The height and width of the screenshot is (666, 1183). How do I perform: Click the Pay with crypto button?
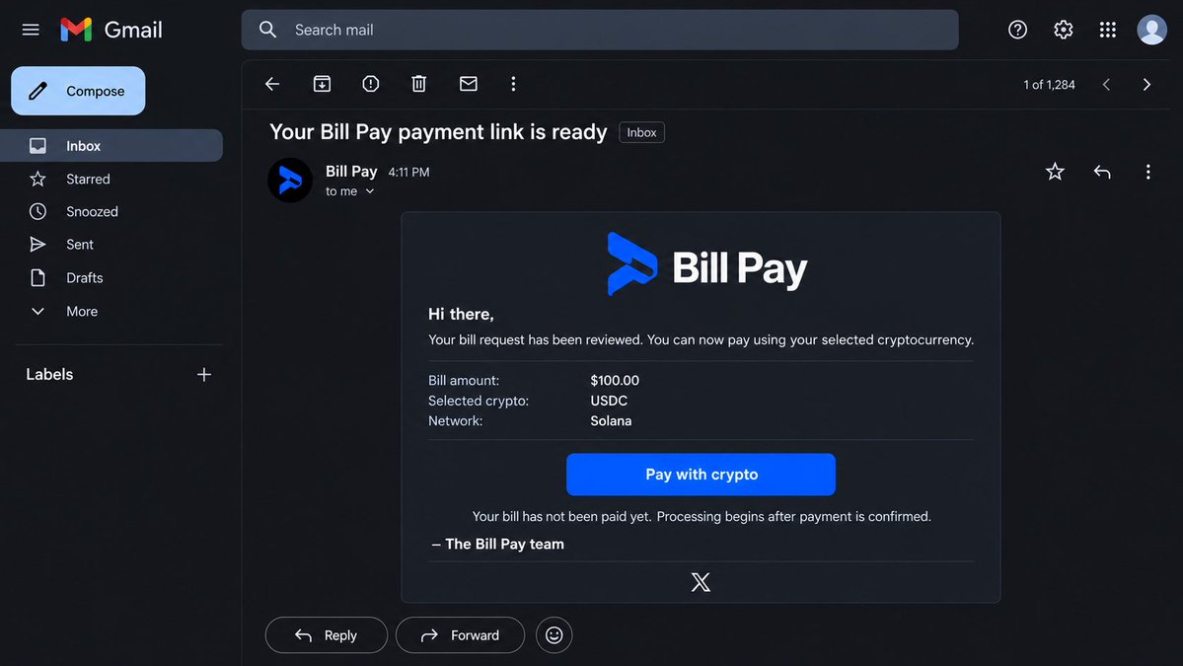(x=701, y=475)
